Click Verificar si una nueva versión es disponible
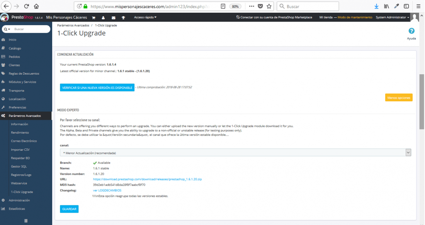The width and height of the screenshot is (425, 225). 97,87
